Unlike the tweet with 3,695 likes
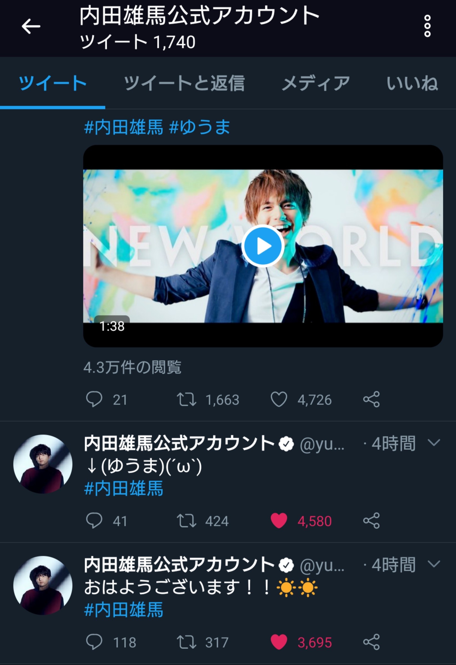 coord(279,642)
